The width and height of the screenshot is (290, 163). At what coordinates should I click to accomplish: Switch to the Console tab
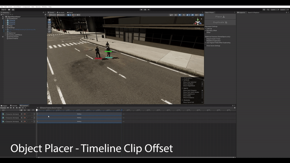(x=14, y=105)
